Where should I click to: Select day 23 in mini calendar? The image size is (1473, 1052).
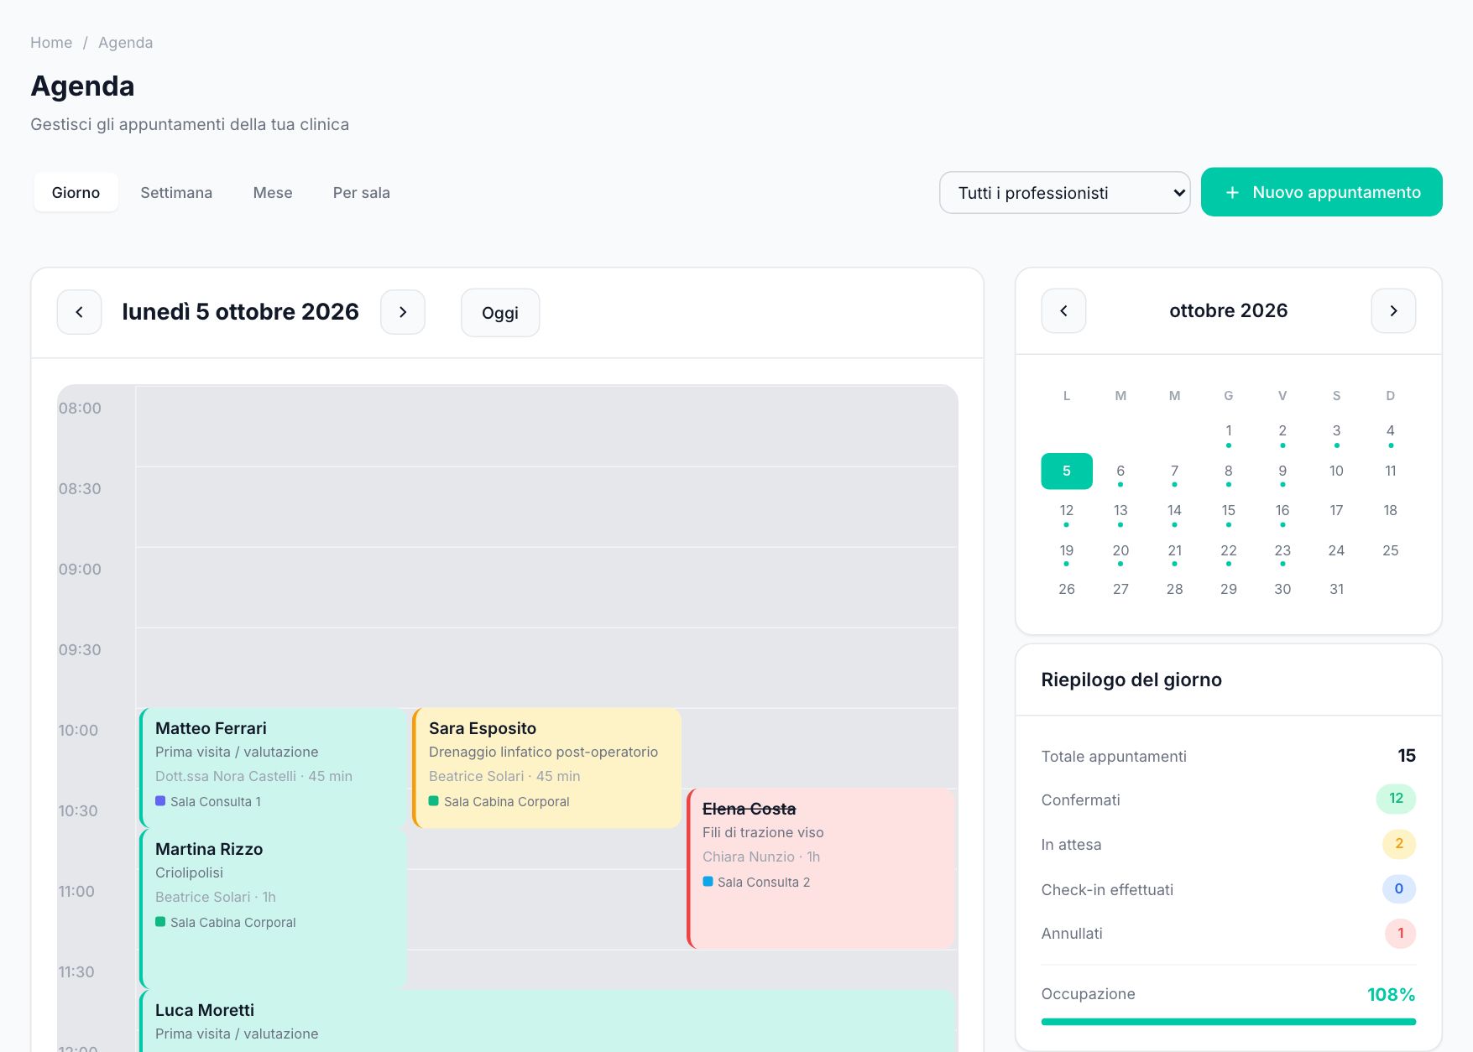[x=1282, y=551]
